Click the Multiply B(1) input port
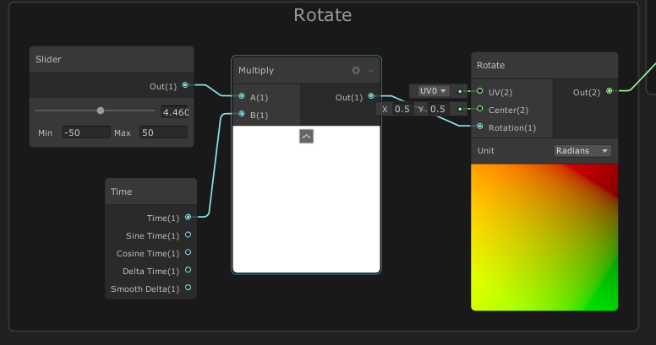Viewport: 656px width, 345px height. (x=242, y=114)
